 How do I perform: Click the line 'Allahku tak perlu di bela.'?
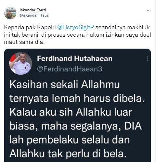click(x=68, y=154)
